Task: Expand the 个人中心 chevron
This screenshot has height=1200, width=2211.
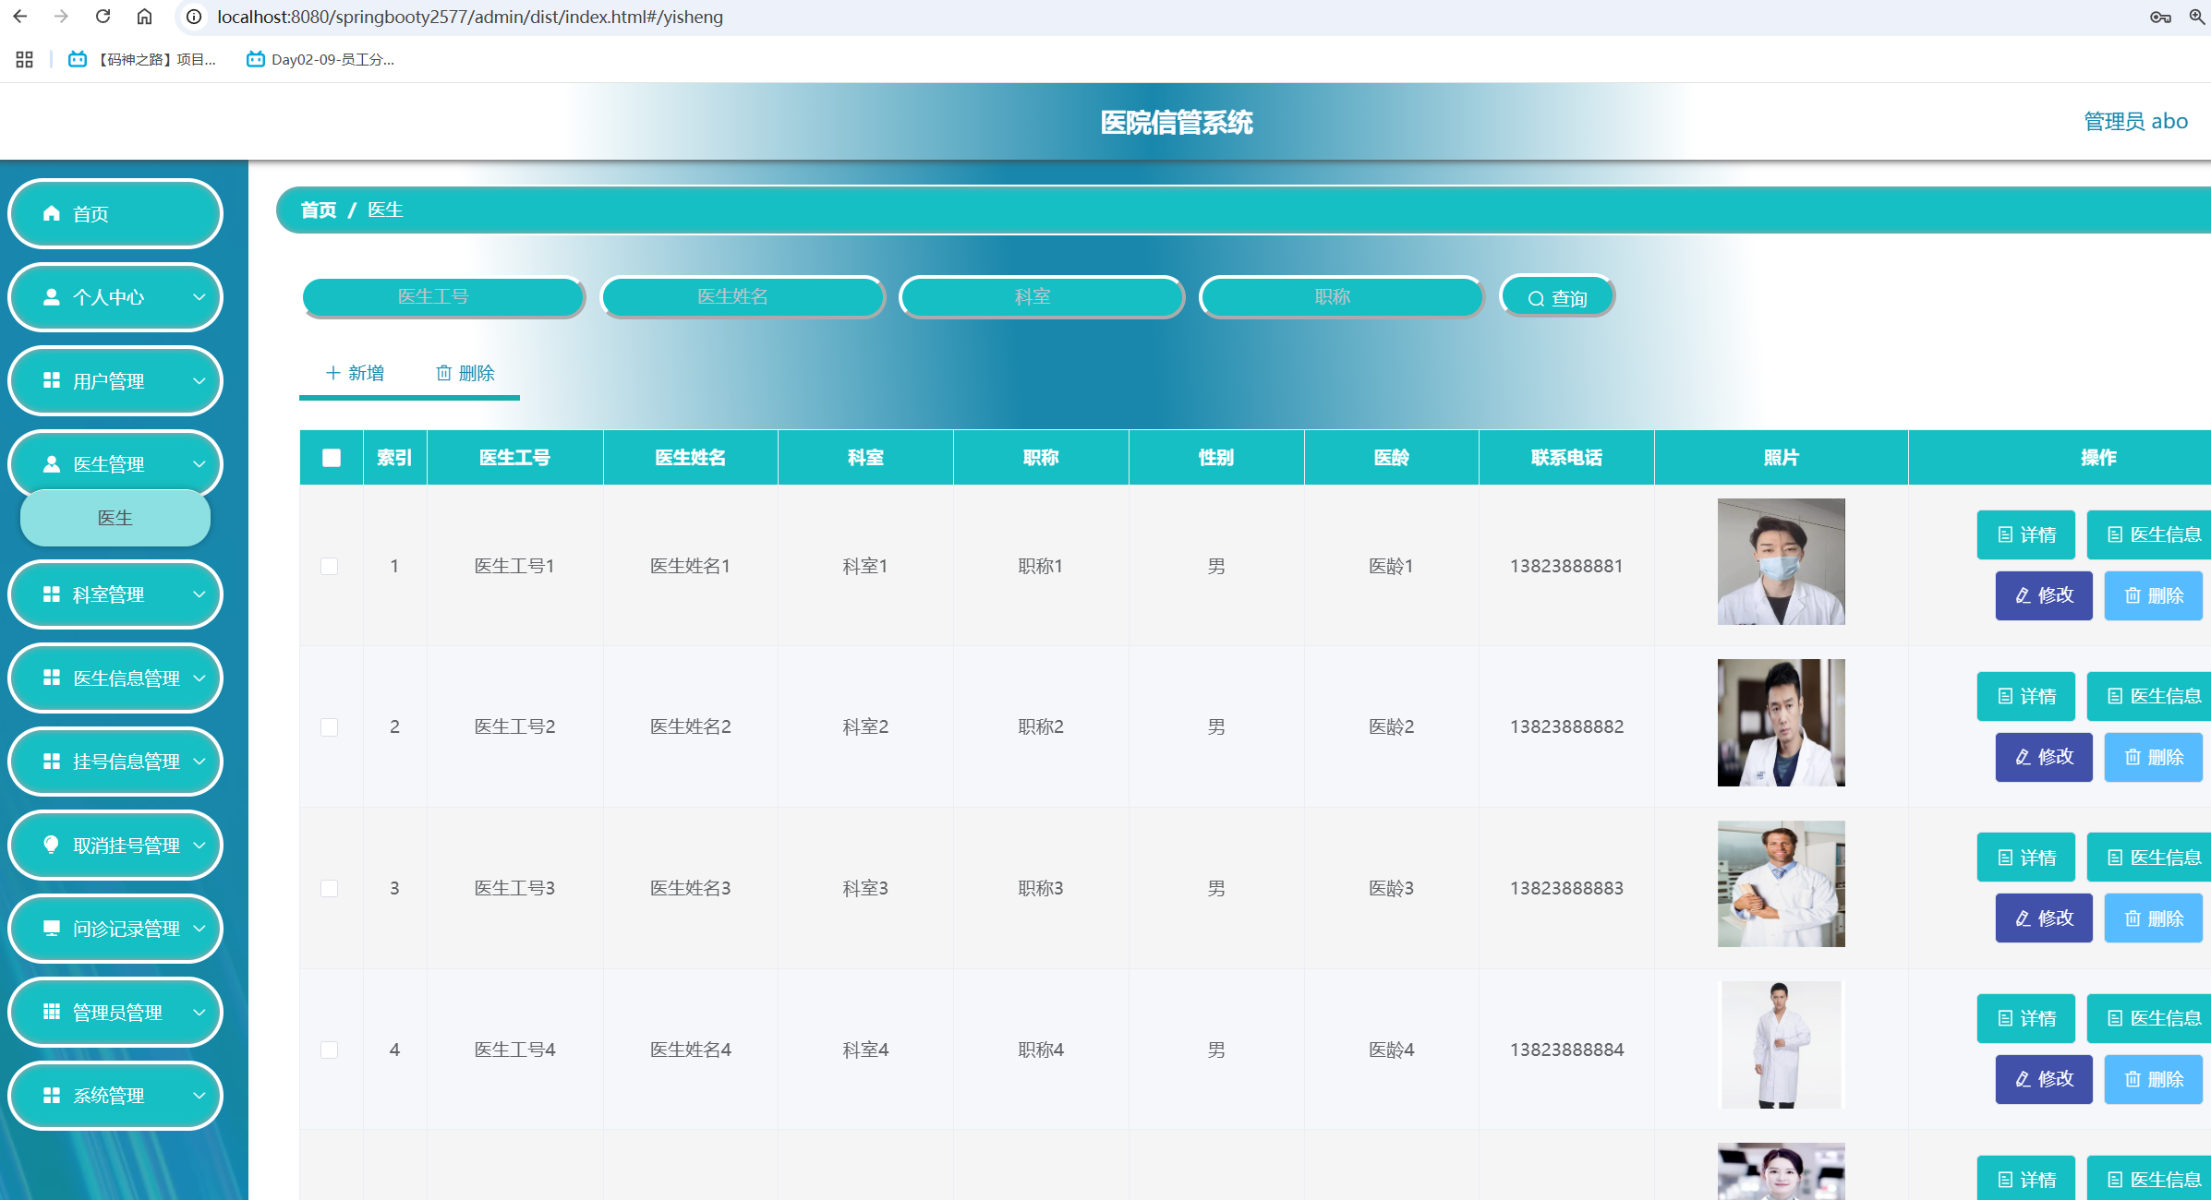Action: [x=199, y=297]
